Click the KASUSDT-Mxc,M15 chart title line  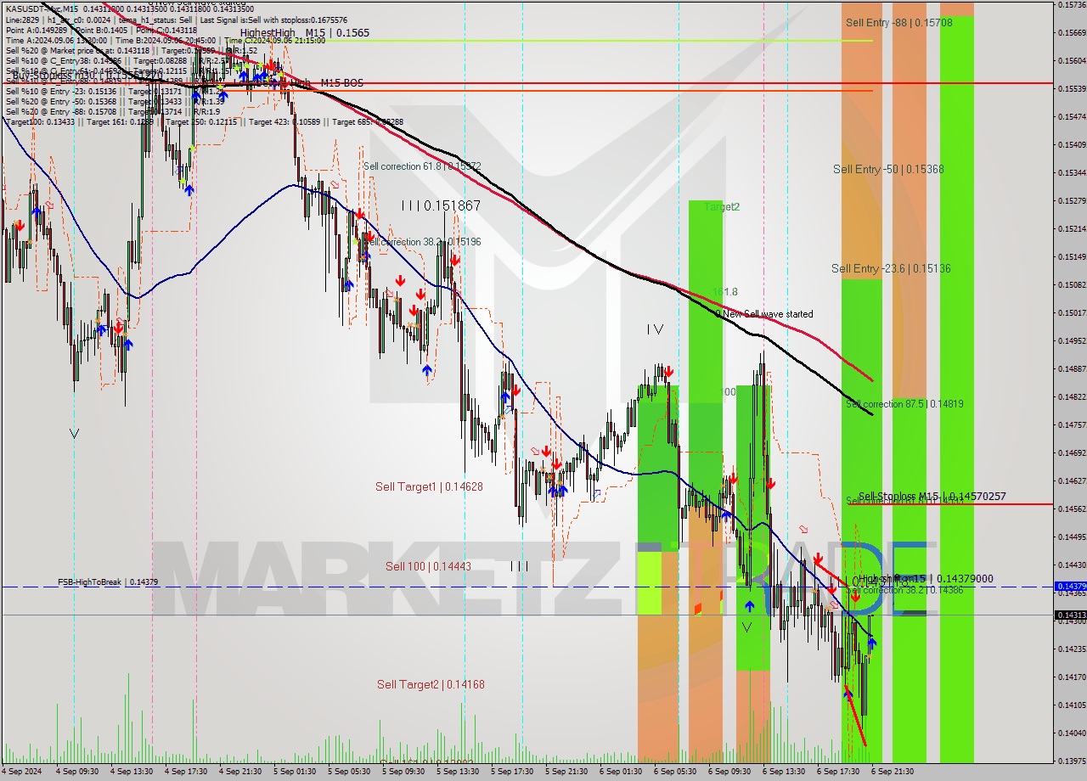tap(129, 9)
